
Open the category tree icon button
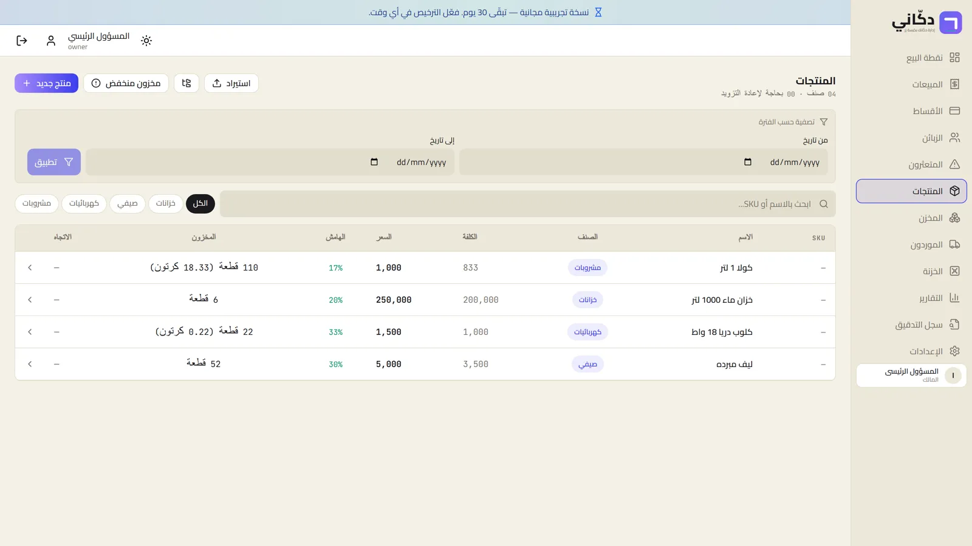[187, 83]
